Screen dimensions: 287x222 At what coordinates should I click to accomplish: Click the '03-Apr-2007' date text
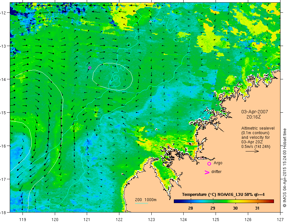[255, 112]
